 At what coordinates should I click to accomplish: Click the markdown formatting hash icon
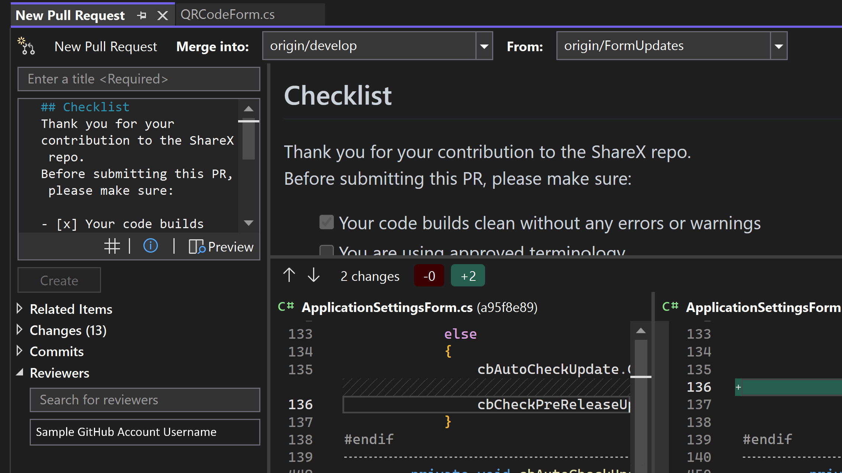112,247
